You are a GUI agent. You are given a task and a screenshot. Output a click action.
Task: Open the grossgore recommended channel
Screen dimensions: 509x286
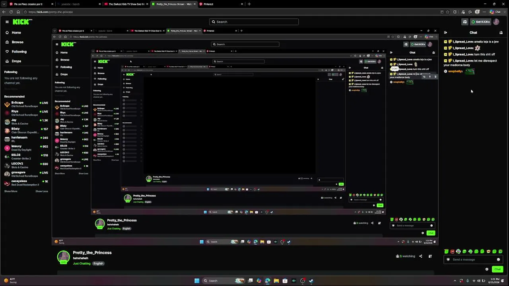coord(26,174)
